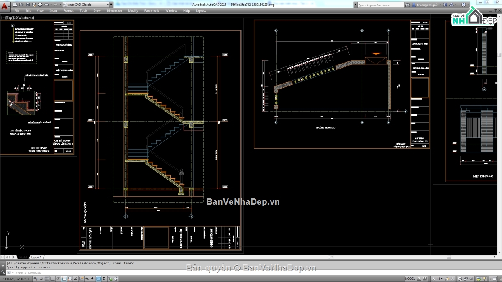Viewport: 502px width, 282px height.
Task: Click the MODEL space button
Action: [x=410, y=279]
